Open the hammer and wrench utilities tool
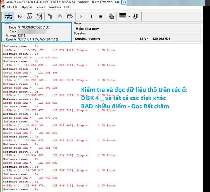 click(x=20, y=16)
